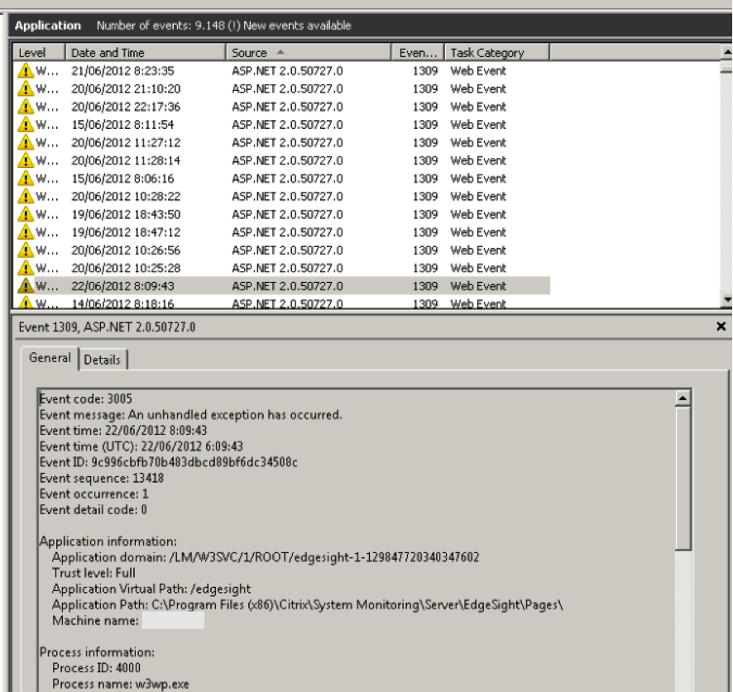Viewport: 733px width, 692px height.
Task: Click warning icon for 20/06/2012 11:28:14 event
Action: click(26, 160)
